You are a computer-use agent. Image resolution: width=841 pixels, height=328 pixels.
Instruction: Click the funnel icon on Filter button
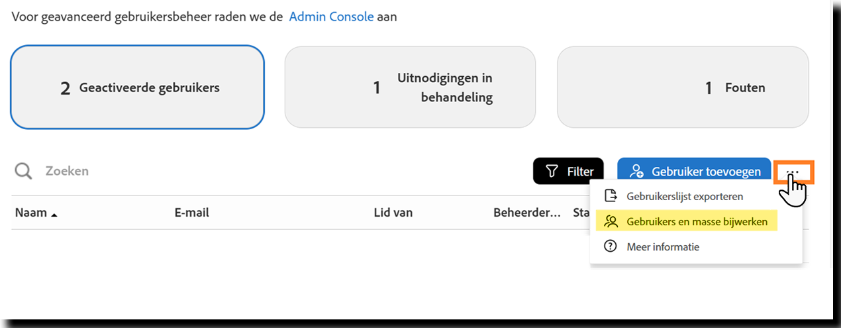coord(552,172)
